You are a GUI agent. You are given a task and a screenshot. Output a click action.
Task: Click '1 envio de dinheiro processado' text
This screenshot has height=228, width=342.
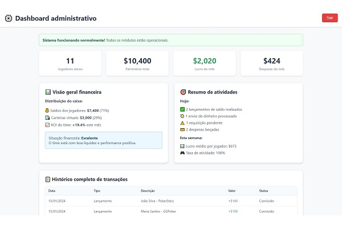(211, 116)
